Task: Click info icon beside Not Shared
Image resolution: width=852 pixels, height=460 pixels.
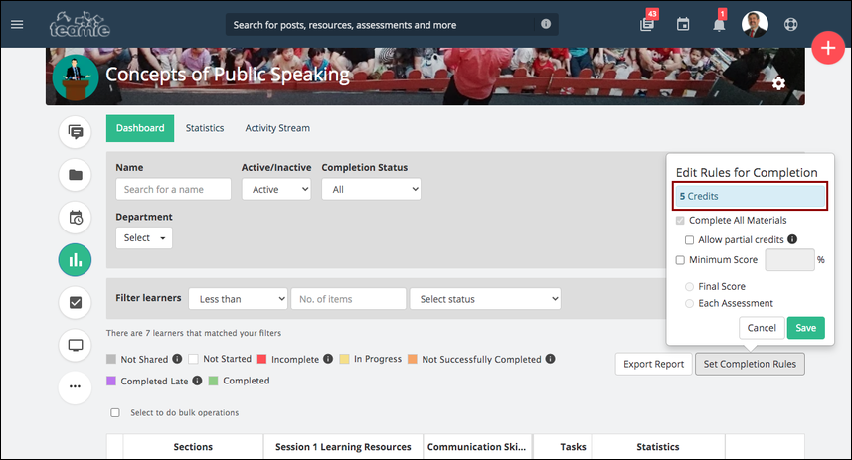Action: [x=177, y=359]
